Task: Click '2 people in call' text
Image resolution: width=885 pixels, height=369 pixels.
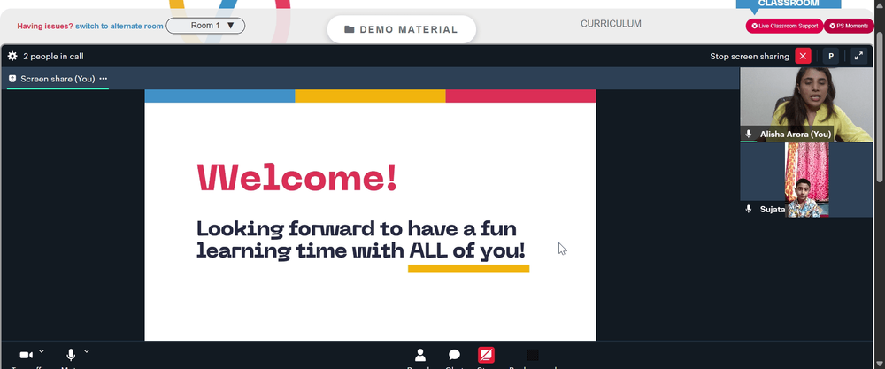Action: click(x=53, y=56)
